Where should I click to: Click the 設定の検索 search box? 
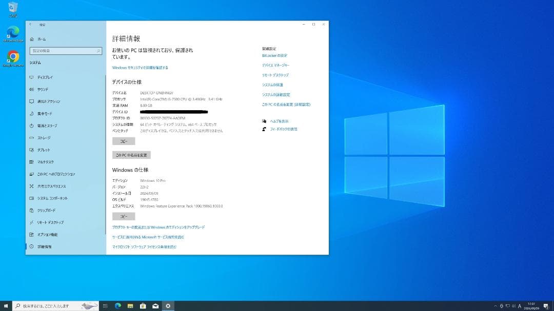66,51
